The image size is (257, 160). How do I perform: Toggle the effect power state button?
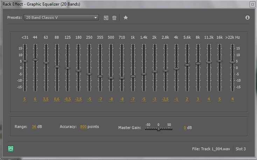(11, 149)
